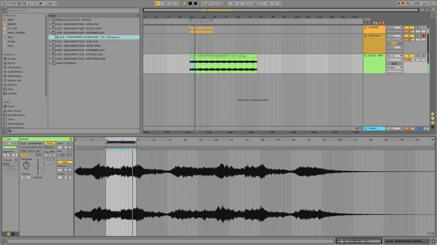Image resolution: width=437 pixels, height=245 pixels.
Task: Toggle the Punch-Out switch icon
Action: [x=260, y=3]
